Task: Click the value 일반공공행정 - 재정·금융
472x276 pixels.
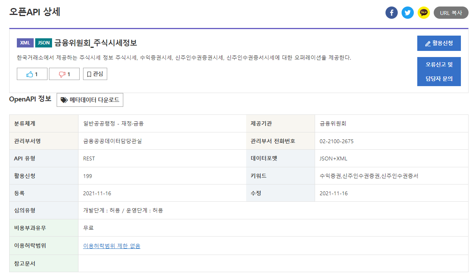Action: [113, 124]
